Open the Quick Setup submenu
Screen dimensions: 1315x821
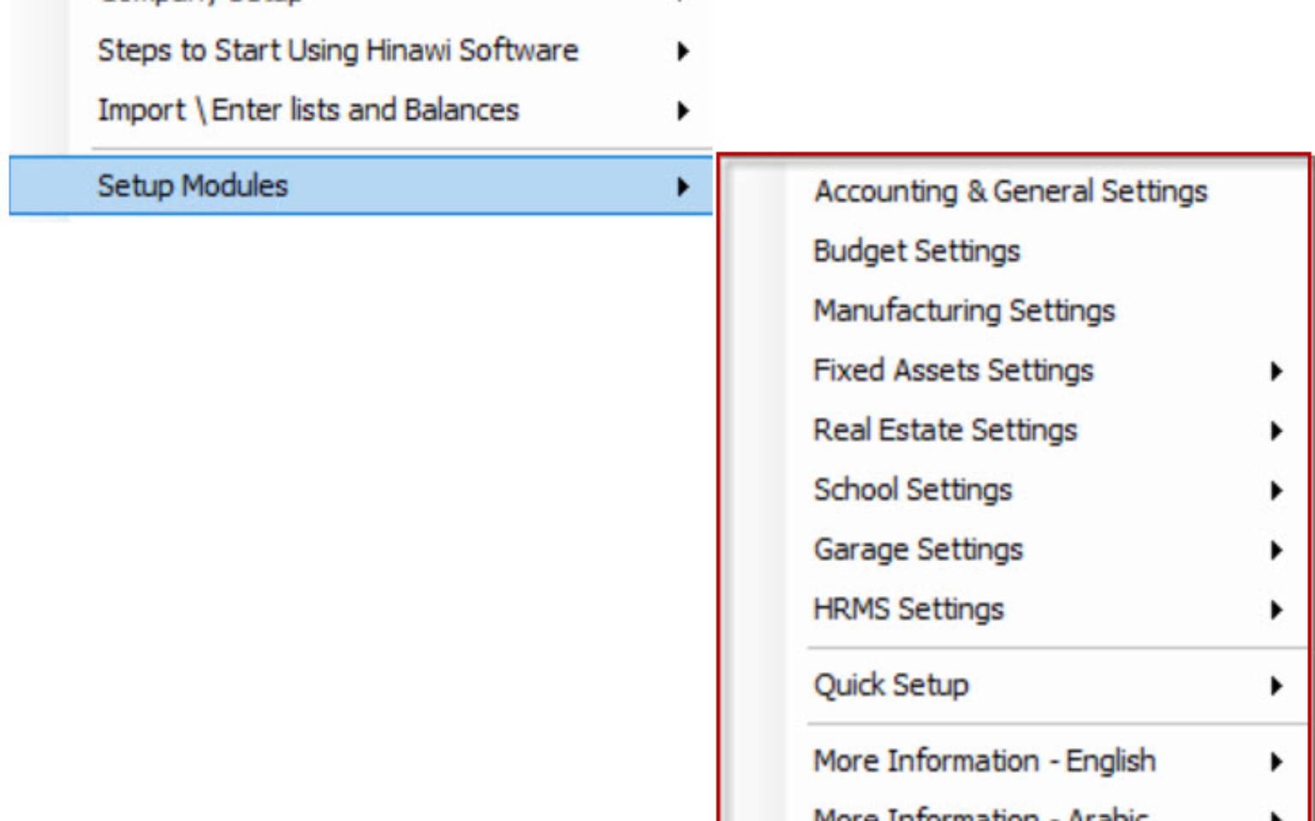(x=1015, y=685)
